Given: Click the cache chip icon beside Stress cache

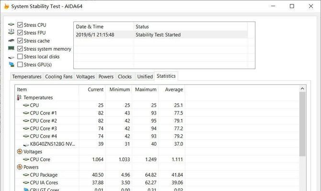Looking at the screenshot, I should (11, 41).
